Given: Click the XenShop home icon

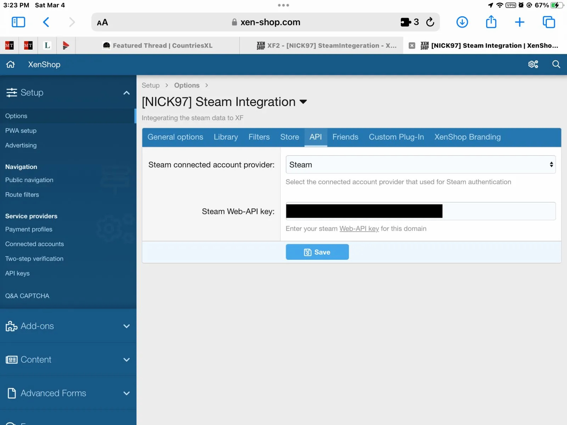Looking at the screenshot, I should tap(11, 64).
